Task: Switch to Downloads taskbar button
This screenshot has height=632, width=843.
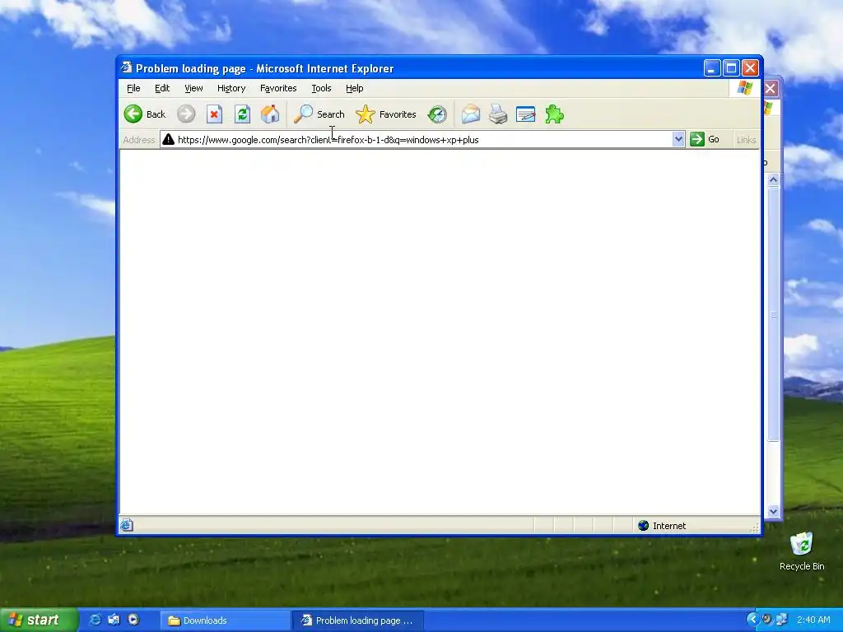Action: point(226,620)
